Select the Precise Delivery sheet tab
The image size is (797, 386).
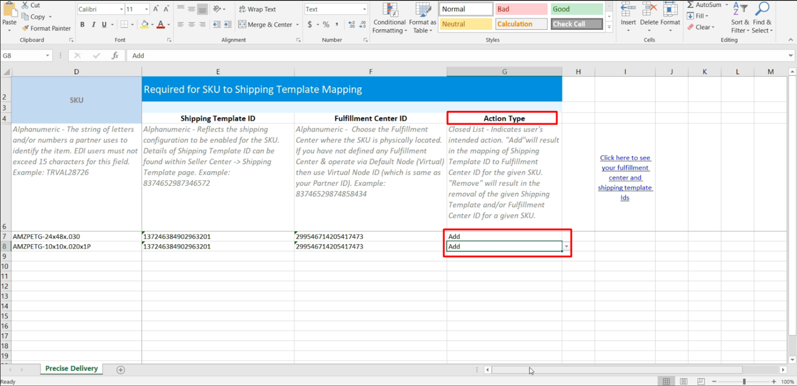coord(72,369)
